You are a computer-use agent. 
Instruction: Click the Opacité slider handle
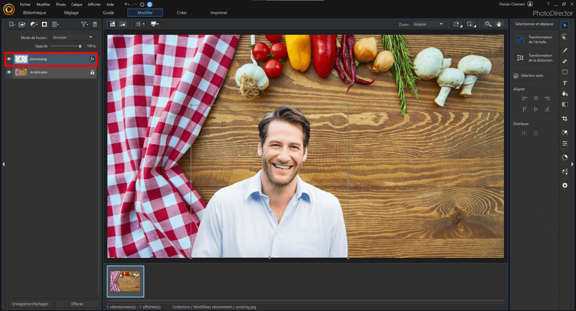pos(80,46)
